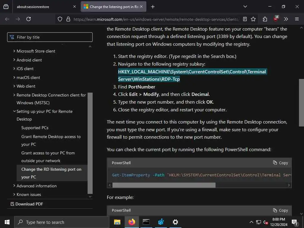304x228 pixels.
Task: Select Change the RD listening port on your PC
Action: [51, 173]
